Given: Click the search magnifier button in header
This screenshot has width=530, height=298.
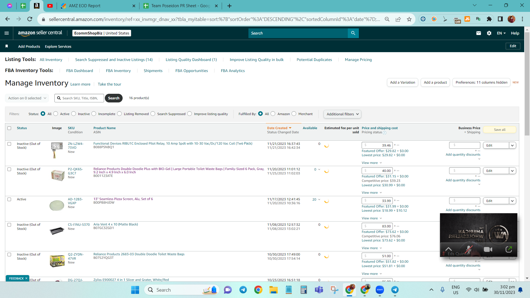Looking at the screenshot, I should click(353, 33).
